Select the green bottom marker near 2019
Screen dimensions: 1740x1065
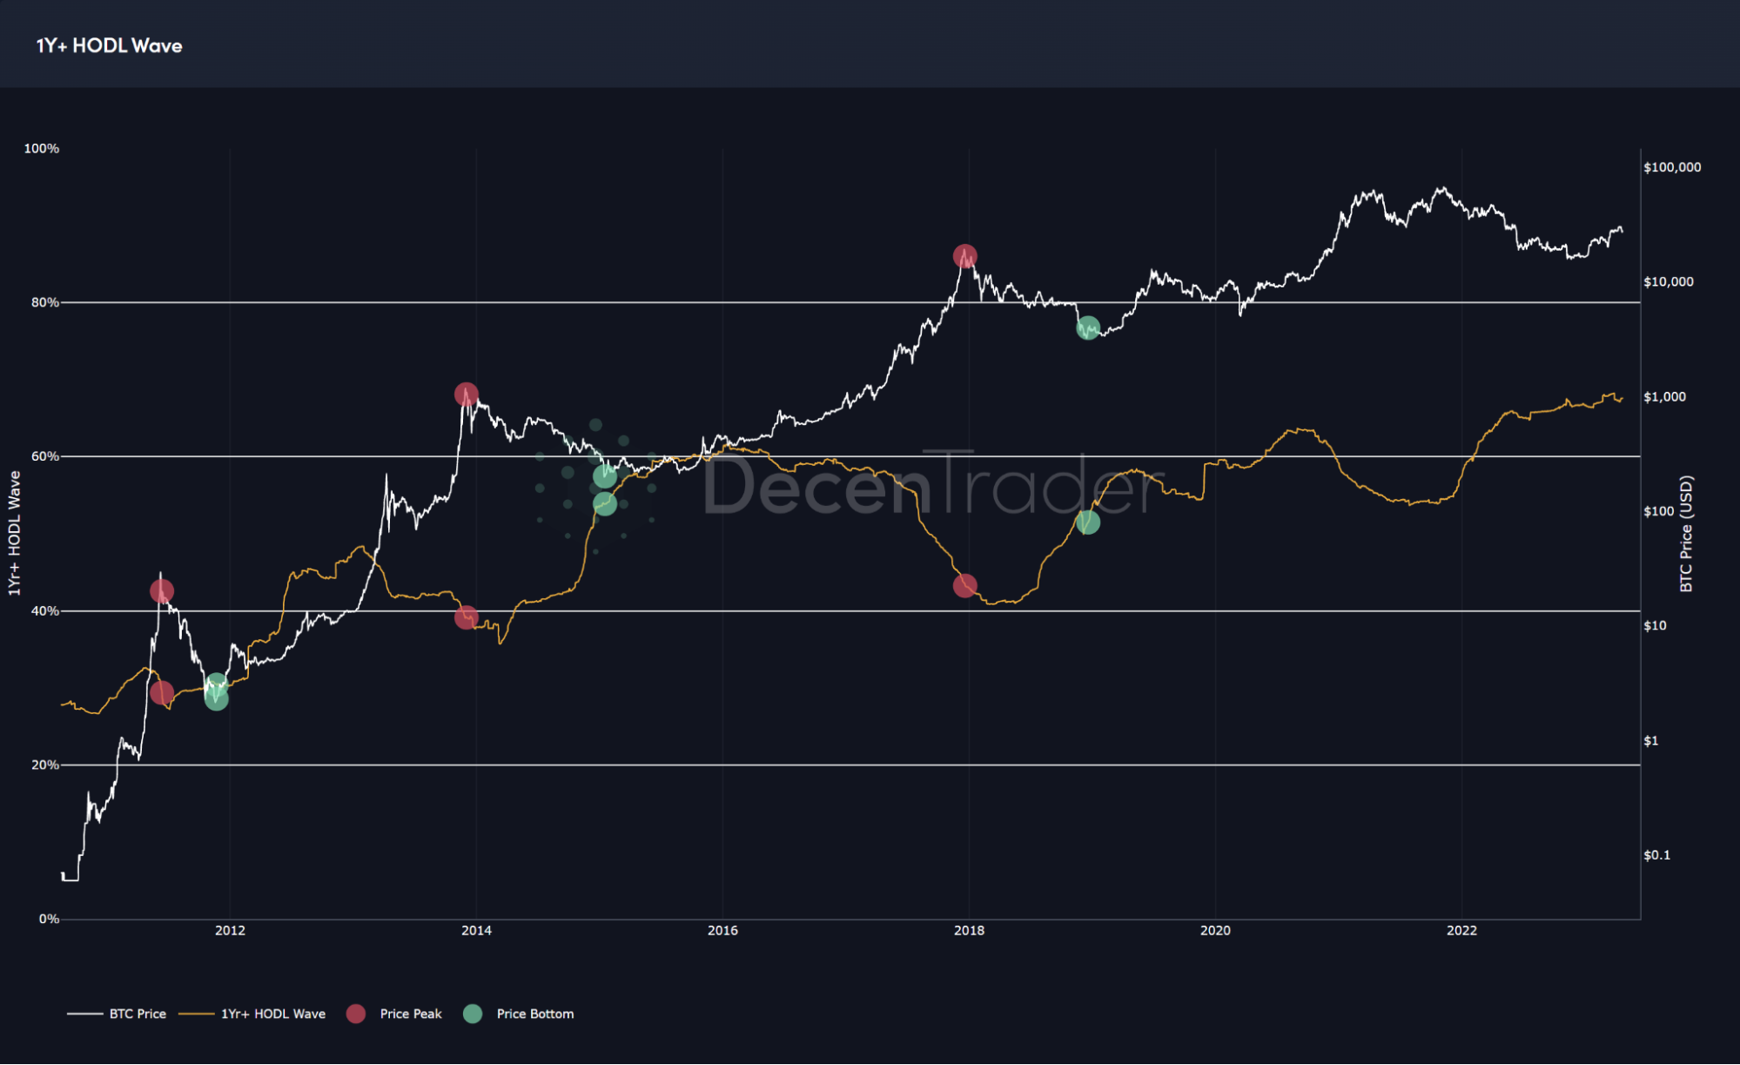click(1087, 329)
